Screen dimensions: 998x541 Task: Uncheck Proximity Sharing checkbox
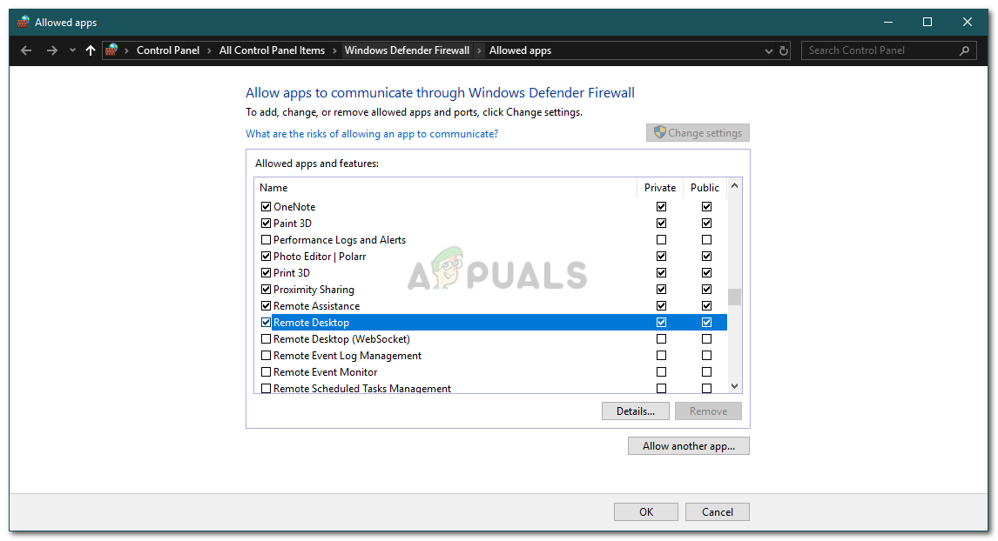[266, 290]
